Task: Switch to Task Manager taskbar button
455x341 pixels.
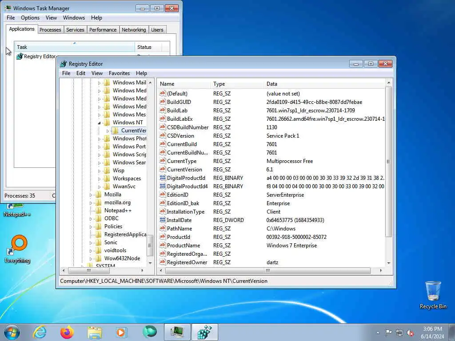Action: pyautogui.click(x=177, y=332)
